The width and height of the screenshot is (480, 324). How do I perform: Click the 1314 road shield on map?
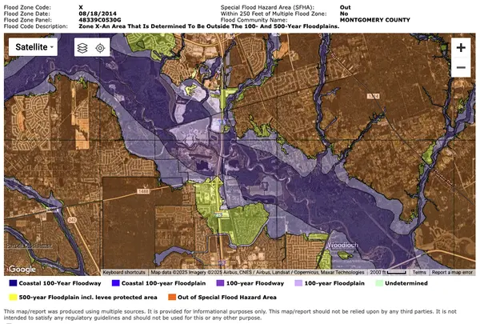coord(374,96)
